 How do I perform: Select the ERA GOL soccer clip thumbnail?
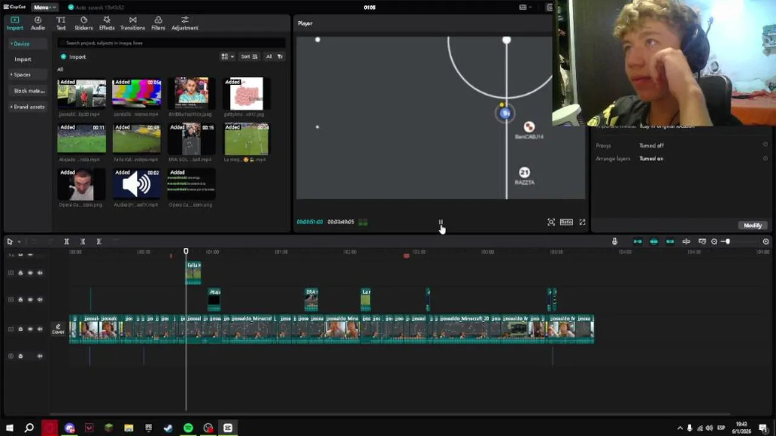pos(192,139)
